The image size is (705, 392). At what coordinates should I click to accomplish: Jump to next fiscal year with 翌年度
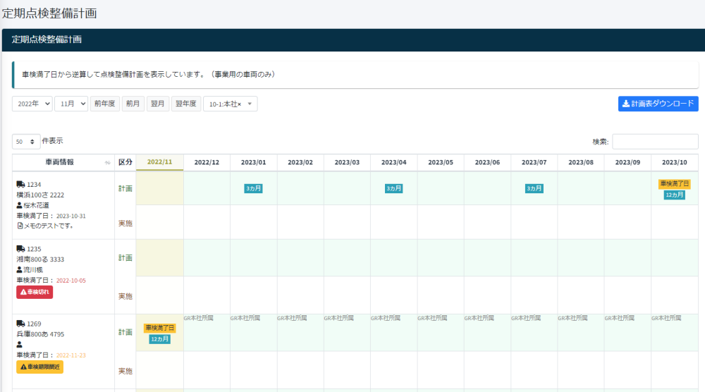click(x=187, y=104)
